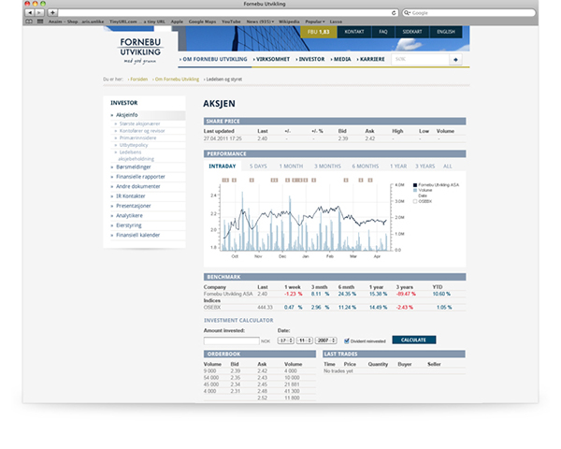Viewport: 561px width, 449px height.
Task: Open Utbyttepolicy sidebar link
Action: click(x=134, y=145)
